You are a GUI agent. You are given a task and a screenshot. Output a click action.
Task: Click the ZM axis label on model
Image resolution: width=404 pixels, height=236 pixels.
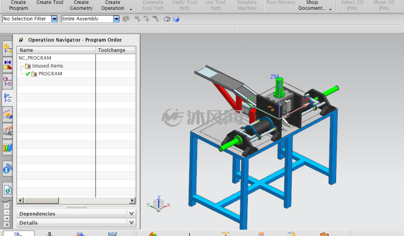click(x=274, y=76)
